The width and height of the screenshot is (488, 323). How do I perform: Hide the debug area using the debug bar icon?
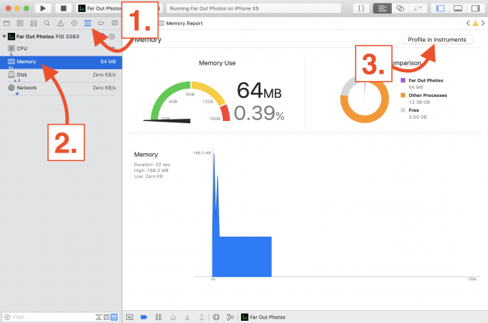(x=129, y=317)
